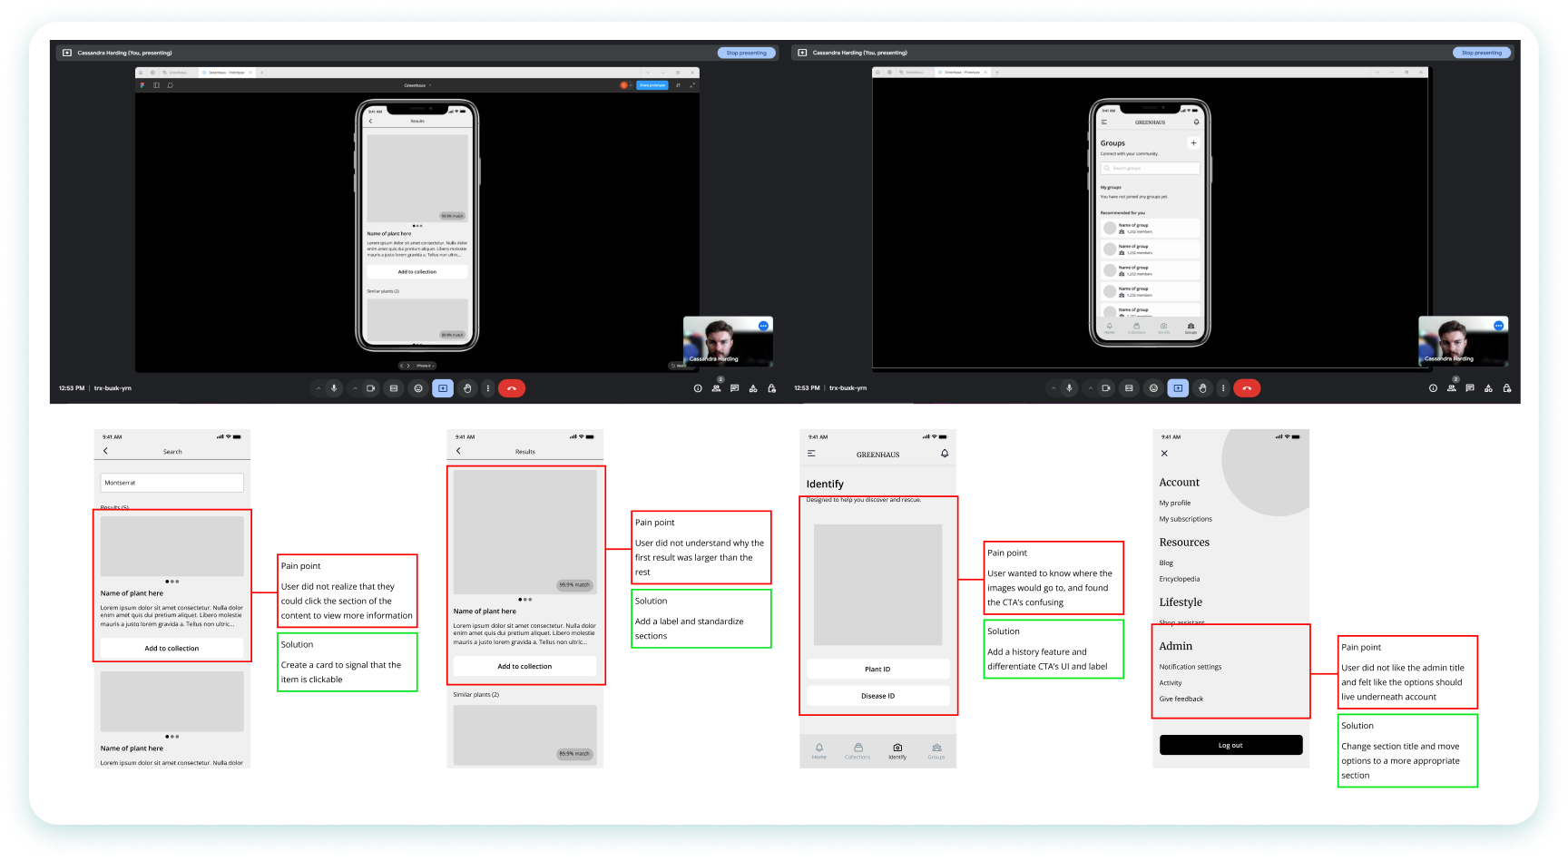This screenshot has height=861, width=1568.
Task: Toggle the sidebar icon in the Figma prototype toolbar
Action: pyautogui.click(x=156, y=85)
